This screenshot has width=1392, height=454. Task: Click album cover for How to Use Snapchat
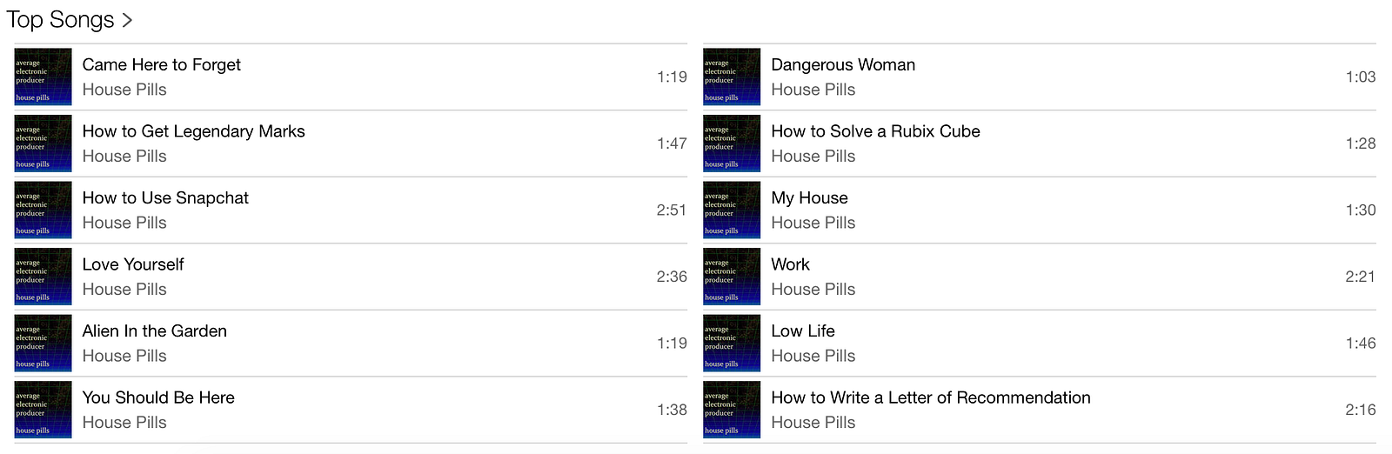(43, 210)
